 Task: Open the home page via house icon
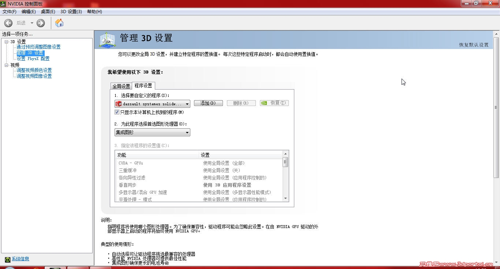click(x=59, y=23)
